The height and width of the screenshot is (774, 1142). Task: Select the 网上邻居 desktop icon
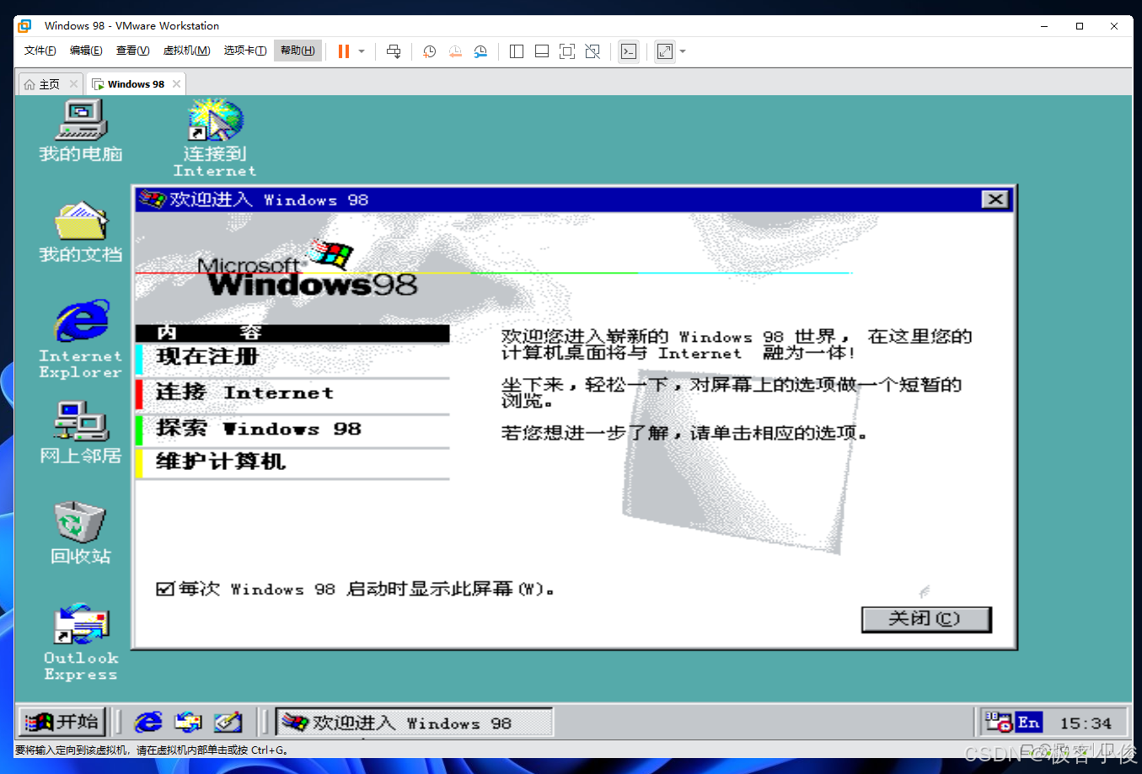pos(81,433)
